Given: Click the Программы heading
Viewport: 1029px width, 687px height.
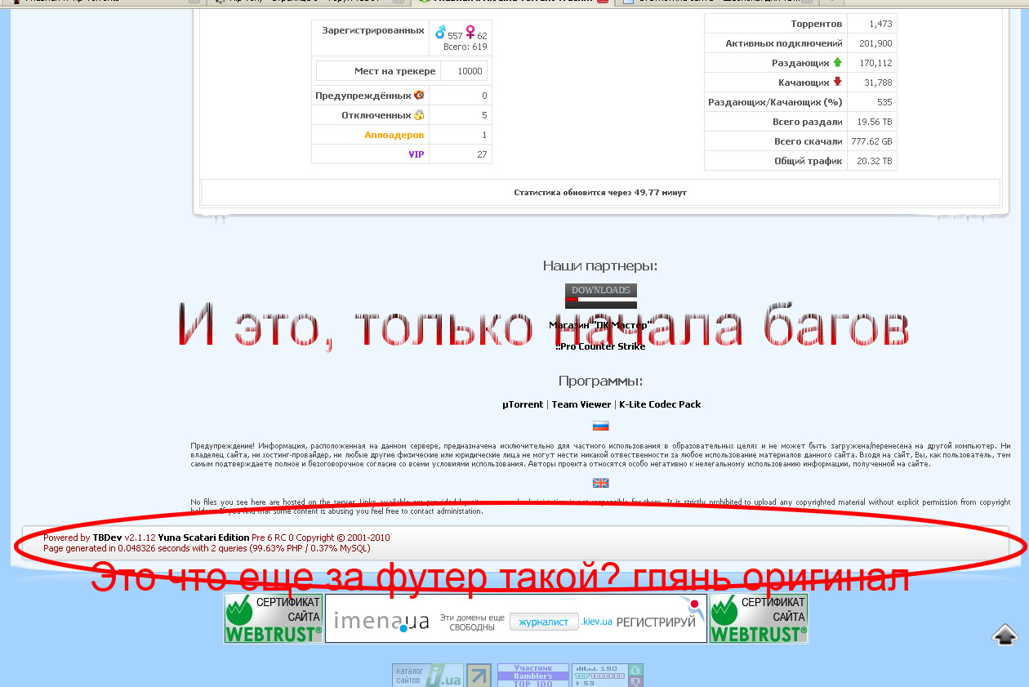Looking at the screenshot, I should [x=600, y=381].
